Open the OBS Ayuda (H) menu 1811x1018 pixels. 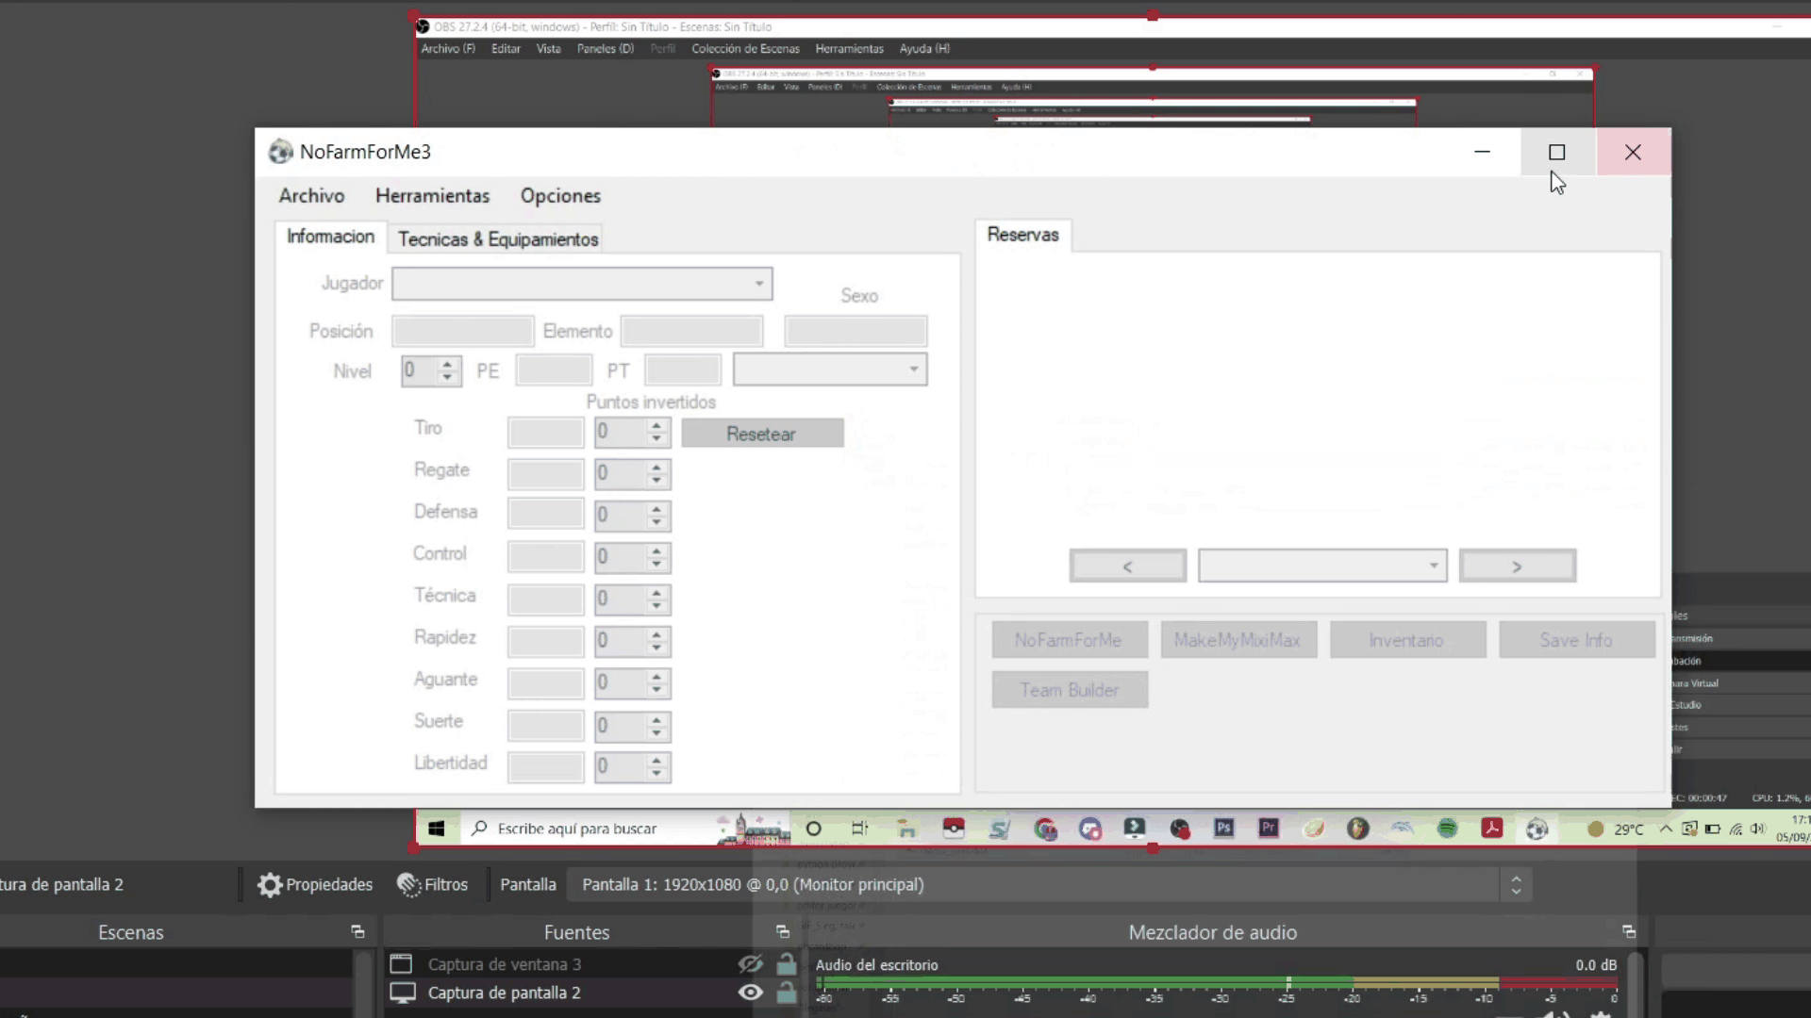(924, 48)
